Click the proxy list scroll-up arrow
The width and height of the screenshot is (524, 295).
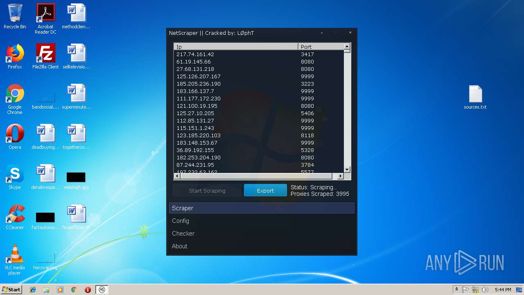point(347,46)
